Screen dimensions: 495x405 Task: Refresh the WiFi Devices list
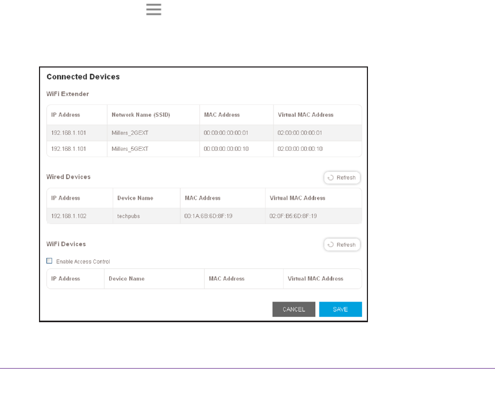[342, 245]
